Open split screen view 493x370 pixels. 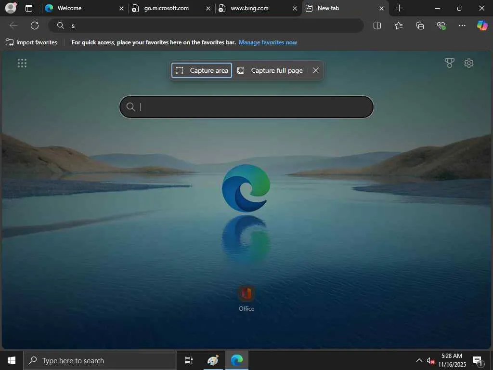(x=377, y=26)
